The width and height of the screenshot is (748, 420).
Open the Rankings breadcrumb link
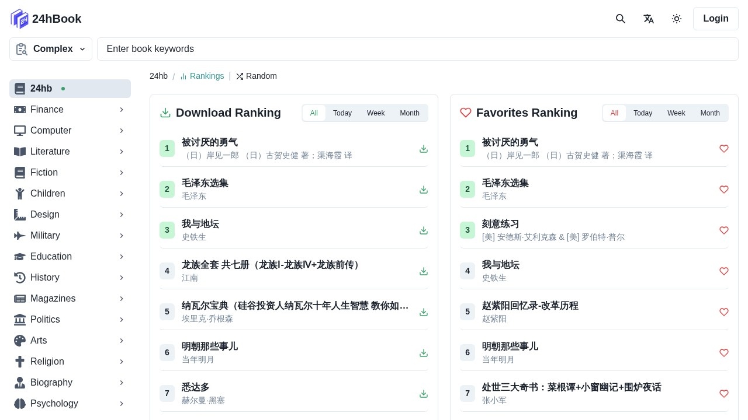207,76
